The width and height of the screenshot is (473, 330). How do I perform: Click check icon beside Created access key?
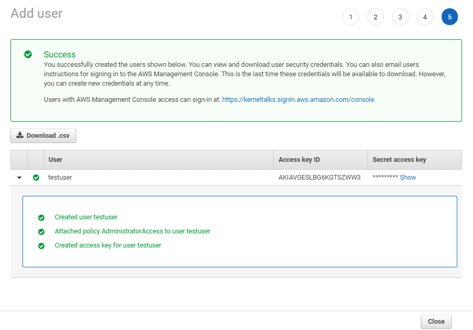pos(41,246)
